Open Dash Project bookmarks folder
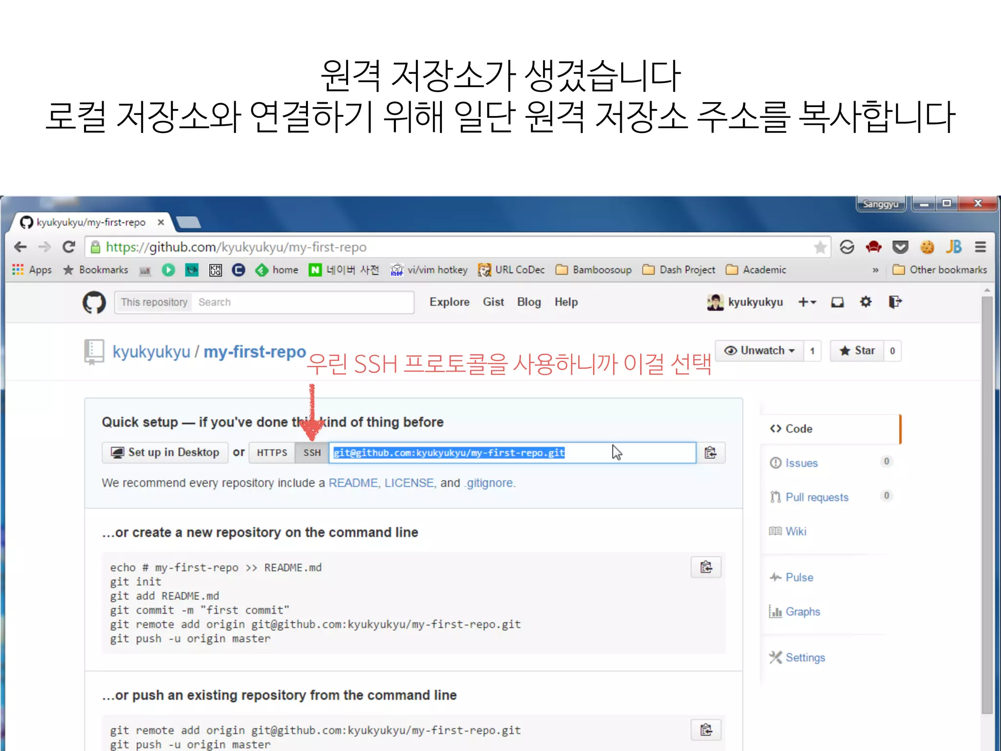The image size is (1001, 751). [x=678, y=270]
